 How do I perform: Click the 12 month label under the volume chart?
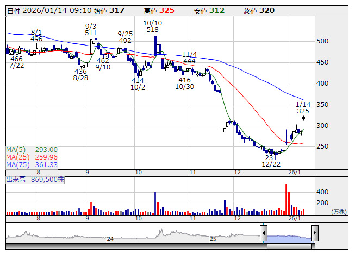237,219
